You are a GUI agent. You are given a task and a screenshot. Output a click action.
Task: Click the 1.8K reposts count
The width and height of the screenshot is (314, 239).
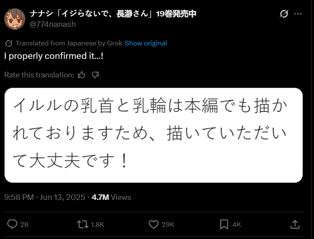pyautogui.click(x=97, y=224)
